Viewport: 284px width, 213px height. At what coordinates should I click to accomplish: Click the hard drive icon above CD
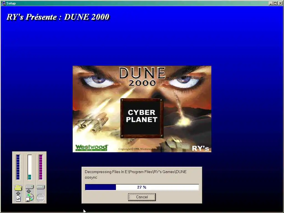click(x=30, y=187)
